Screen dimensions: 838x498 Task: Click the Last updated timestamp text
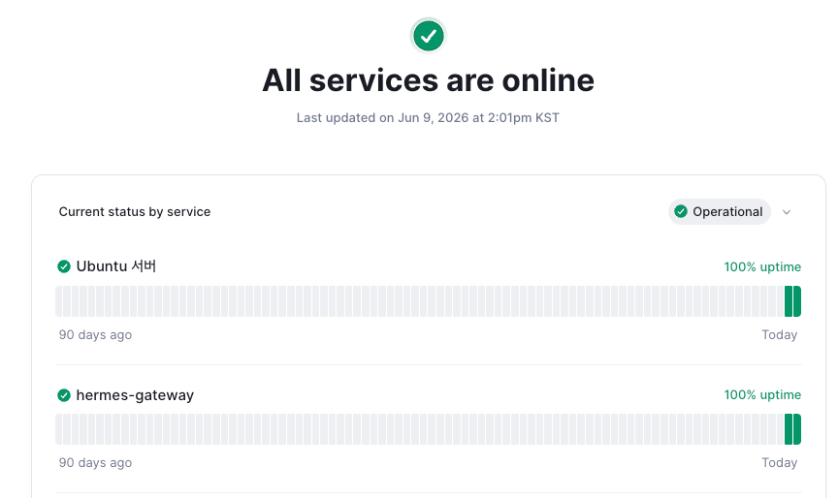tap(428, 118)
